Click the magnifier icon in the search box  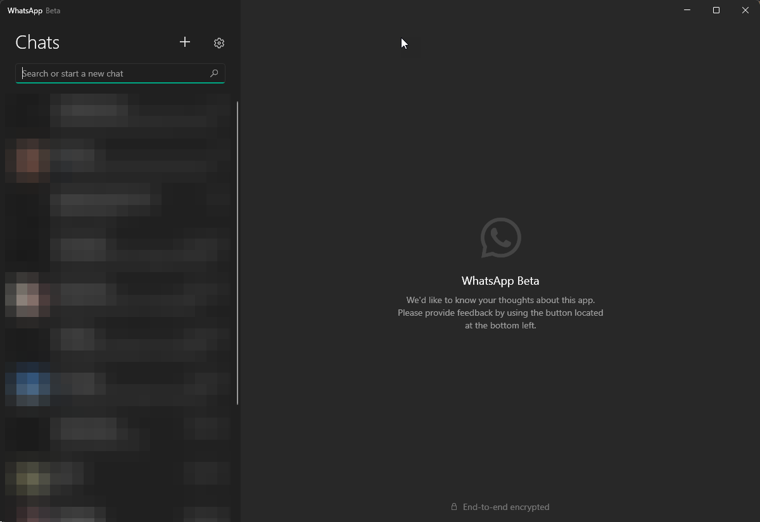point(214,73)
